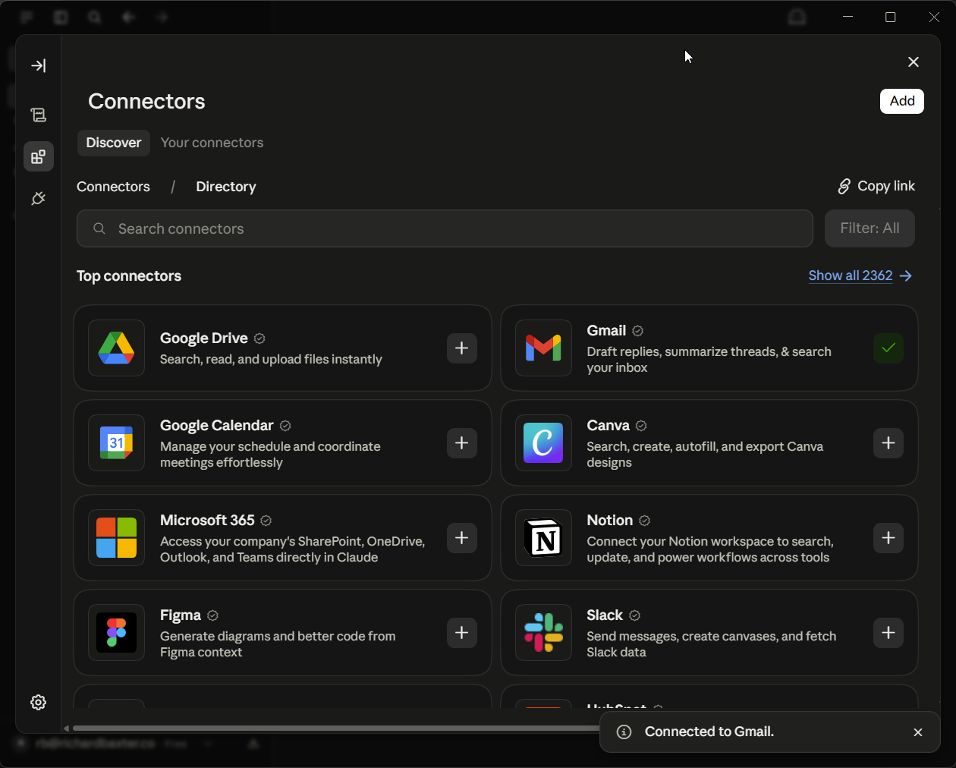Click verified badge next to Figma
This screenshot has height=768, width=956.
[x=213, y=615]
